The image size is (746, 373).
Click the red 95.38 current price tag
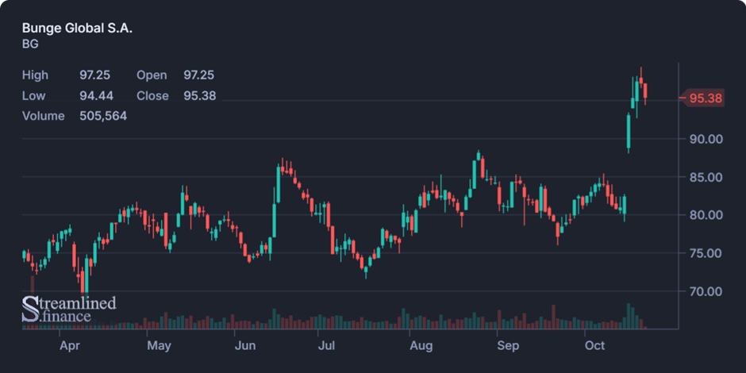pyautogui.click(x=702, y=98)
